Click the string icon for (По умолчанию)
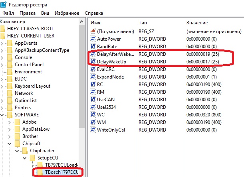 93,31
